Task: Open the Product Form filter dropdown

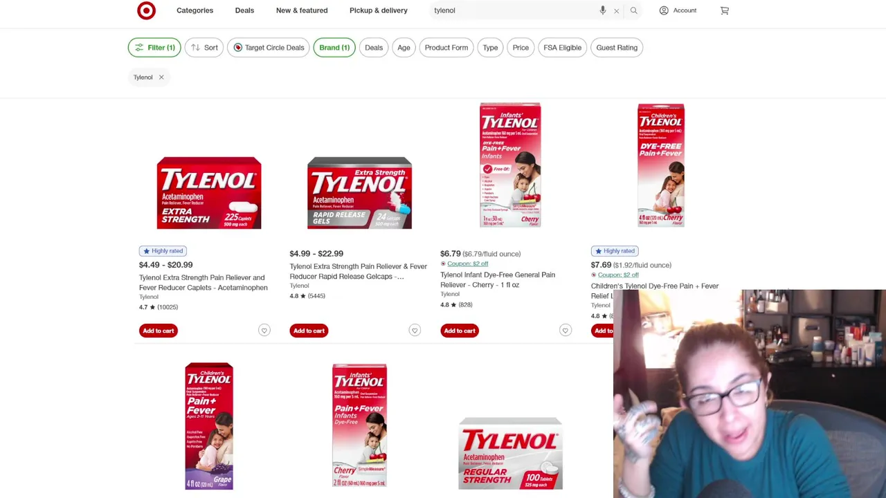Action: 446,48
